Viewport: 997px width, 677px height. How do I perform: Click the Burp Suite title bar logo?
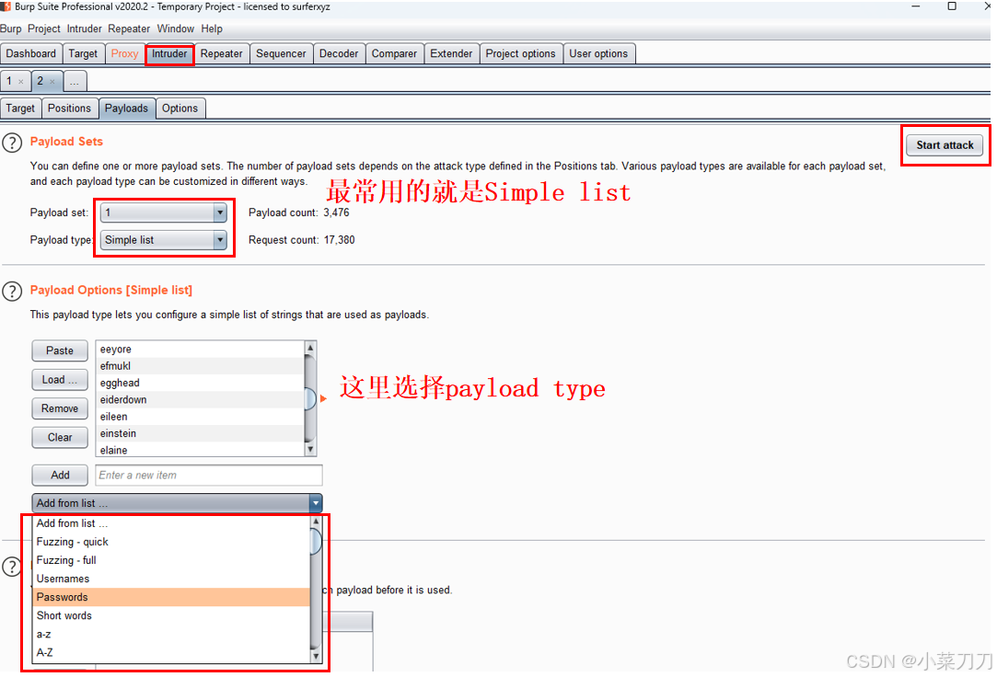[x=6, y=6]
